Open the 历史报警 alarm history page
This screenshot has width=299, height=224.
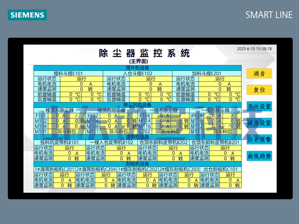coord(259,139)
